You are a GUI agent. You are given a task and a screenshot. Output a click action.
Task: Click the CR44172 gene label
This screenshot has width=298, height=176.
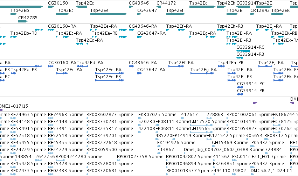tap(166, 3)
